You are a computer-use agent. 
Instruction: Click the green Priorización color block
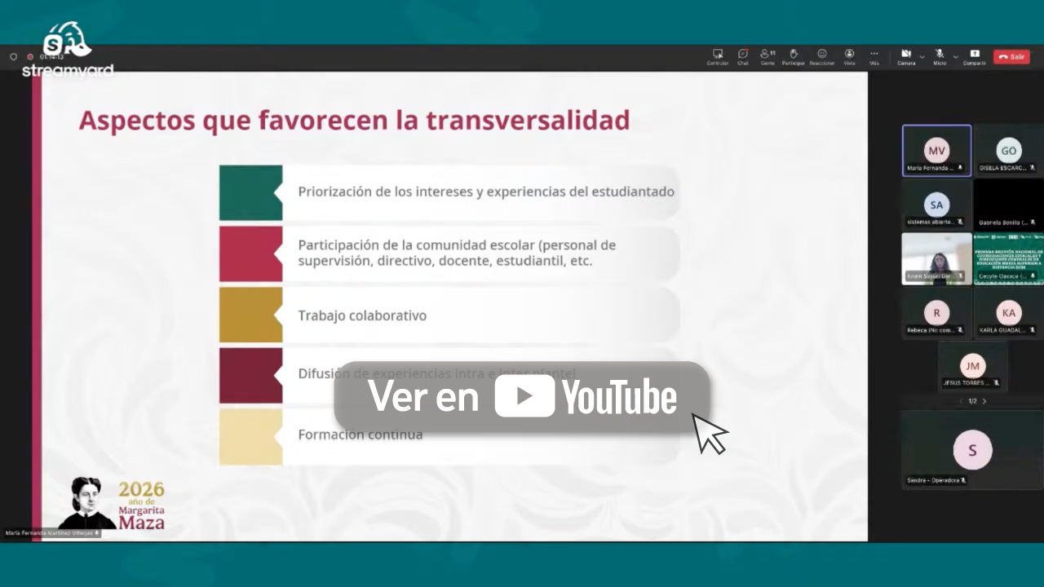point(250,192)
